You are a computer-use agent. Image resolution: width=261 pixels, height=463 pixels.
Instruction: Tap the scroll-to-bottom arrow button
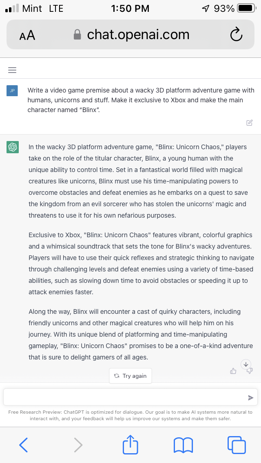[246, 364]
